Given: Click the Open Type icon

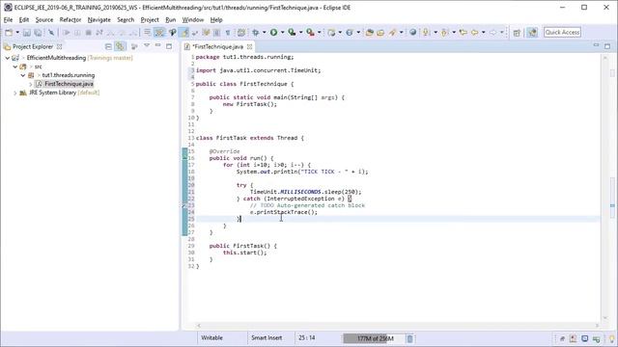Looking at the screenshot, I should (369, 32).
